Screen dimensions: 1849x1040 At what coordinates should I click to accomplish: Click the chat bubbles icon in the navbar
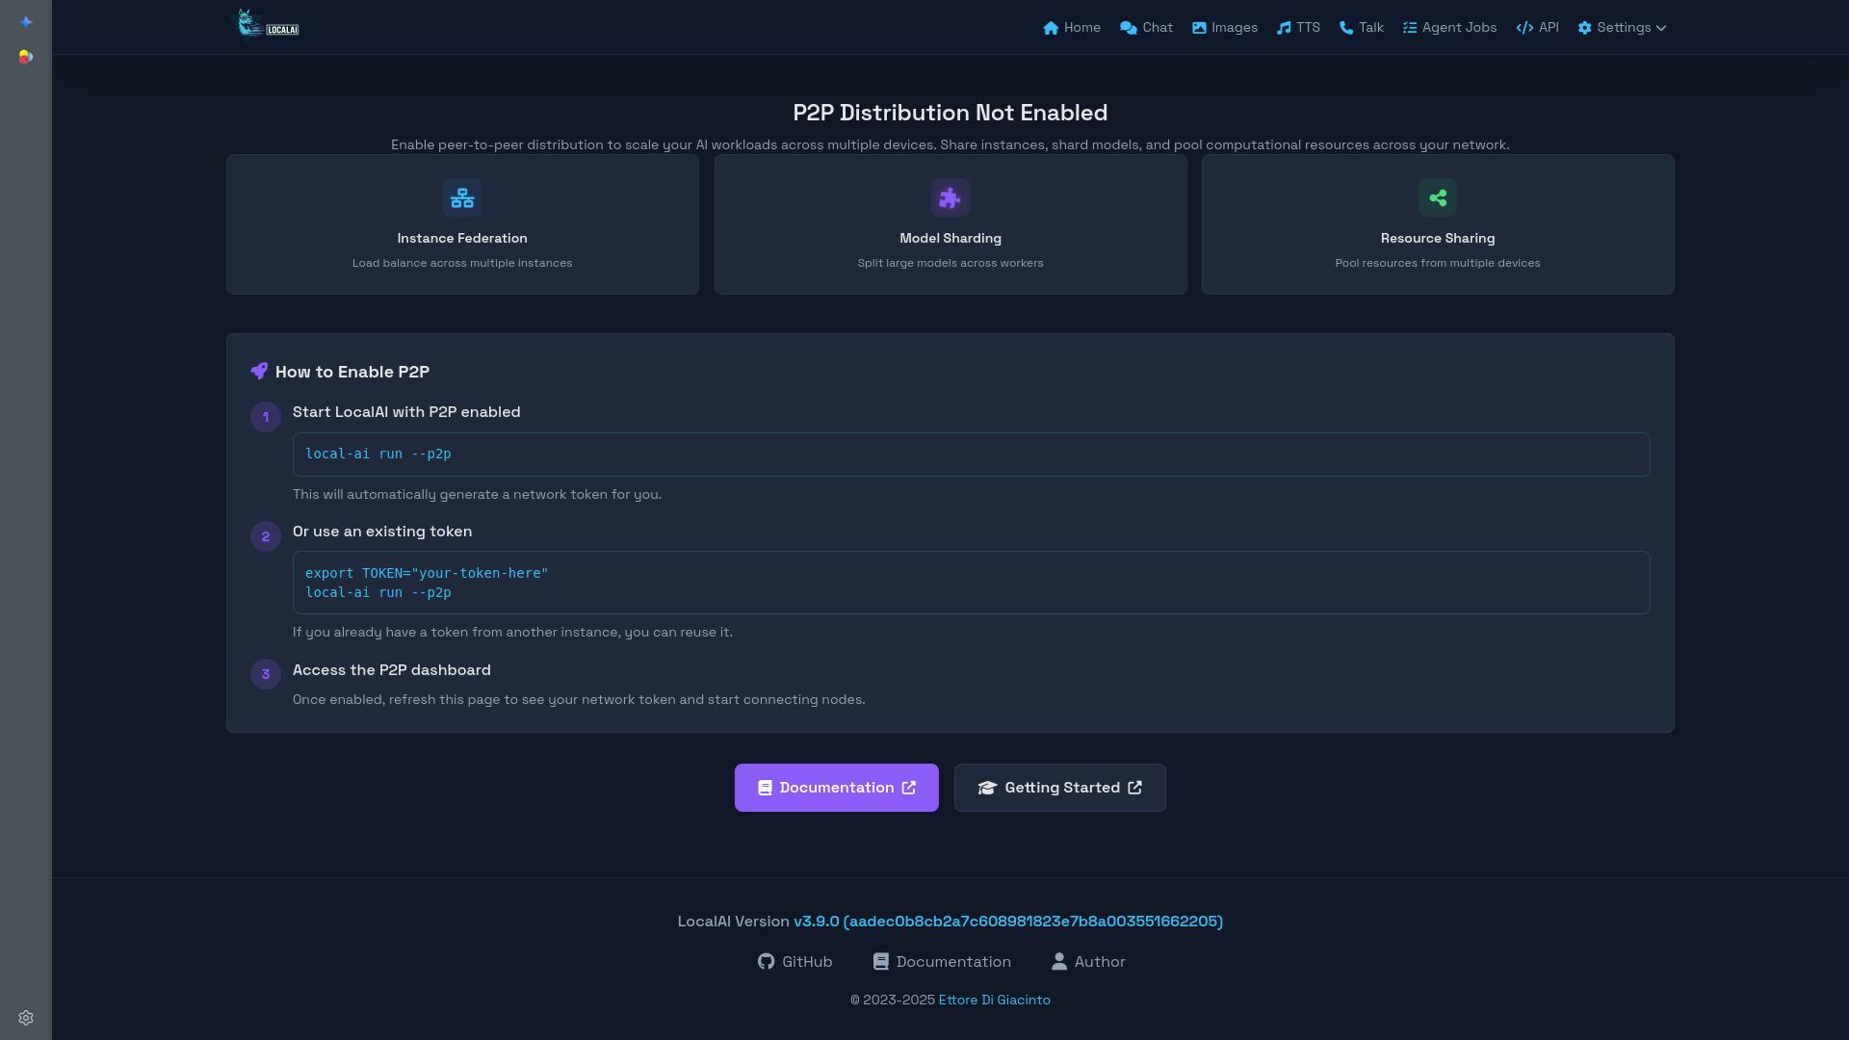(x=1129, y=28)
